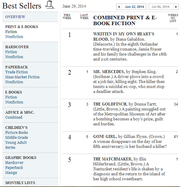Select Hardcover Fiction list
This screenshot has height=187, width=180.
[x=11, y=52]
